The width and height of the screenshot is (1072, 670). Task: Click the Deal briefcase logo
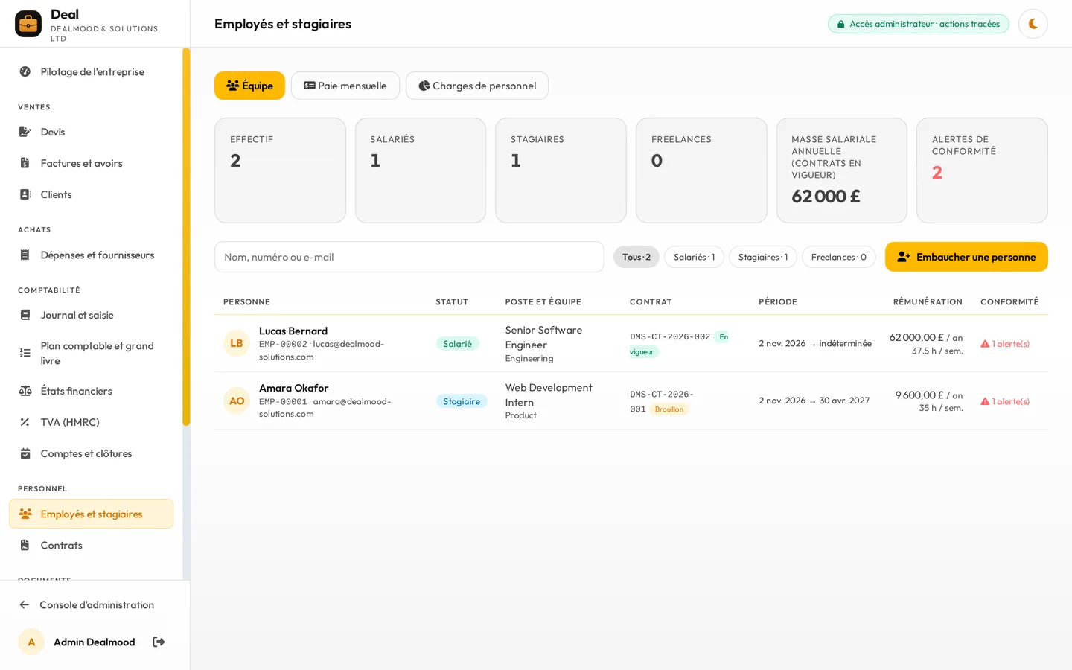(28, 24)
